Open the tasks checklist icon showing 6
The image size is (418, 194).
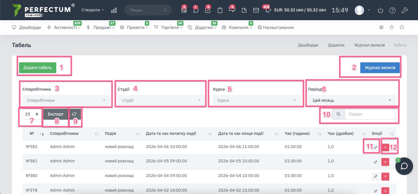208,10
